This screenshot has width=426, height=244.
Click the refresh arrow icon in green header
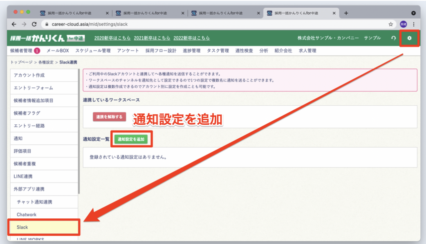point(393,38)
